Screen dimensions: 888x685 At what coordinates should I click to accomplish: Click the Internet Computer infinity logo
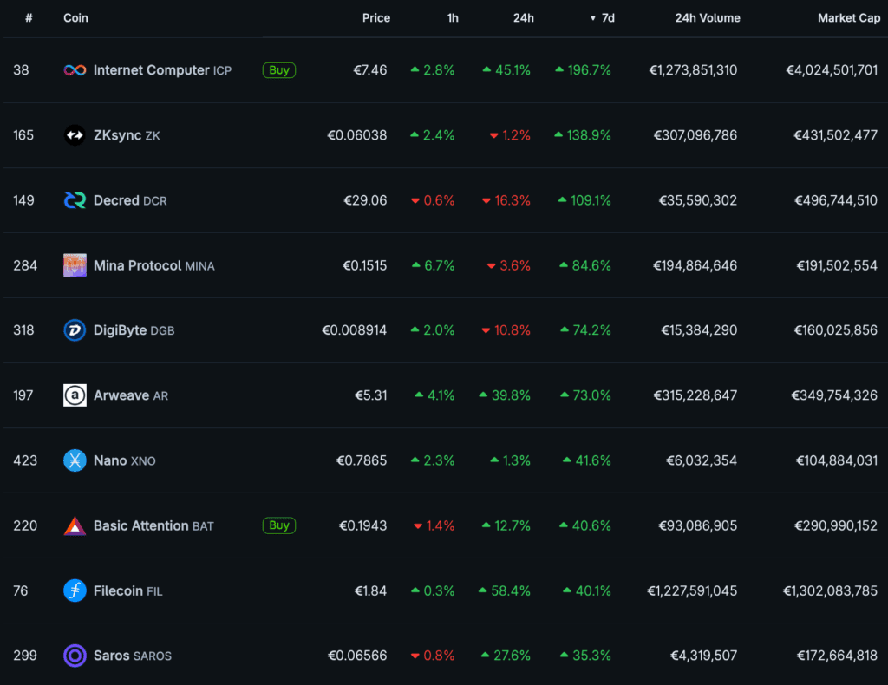[75, 70]
